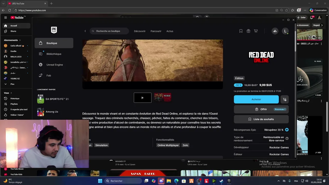Open browser settings and more menu
The width and height of the screenshot is (329, 185).
pos(305,10)
